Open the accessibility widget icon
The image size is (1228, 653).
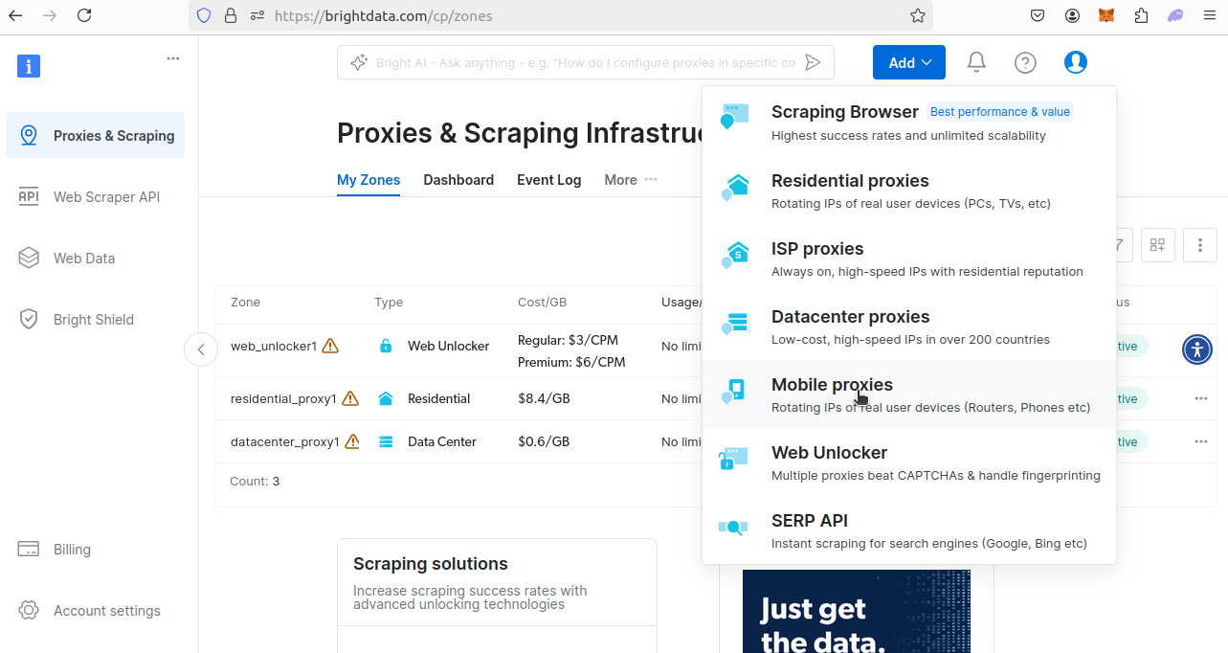pyautogui.click(x=1197, y=349)
